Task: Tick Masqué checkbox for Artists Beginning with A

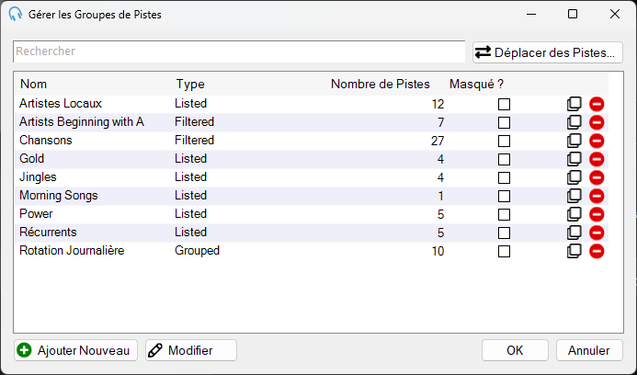Action: point(504,122)
